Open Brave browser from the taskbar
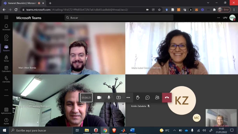The height and width of the screenshot is (134, 238). point(114,131)
